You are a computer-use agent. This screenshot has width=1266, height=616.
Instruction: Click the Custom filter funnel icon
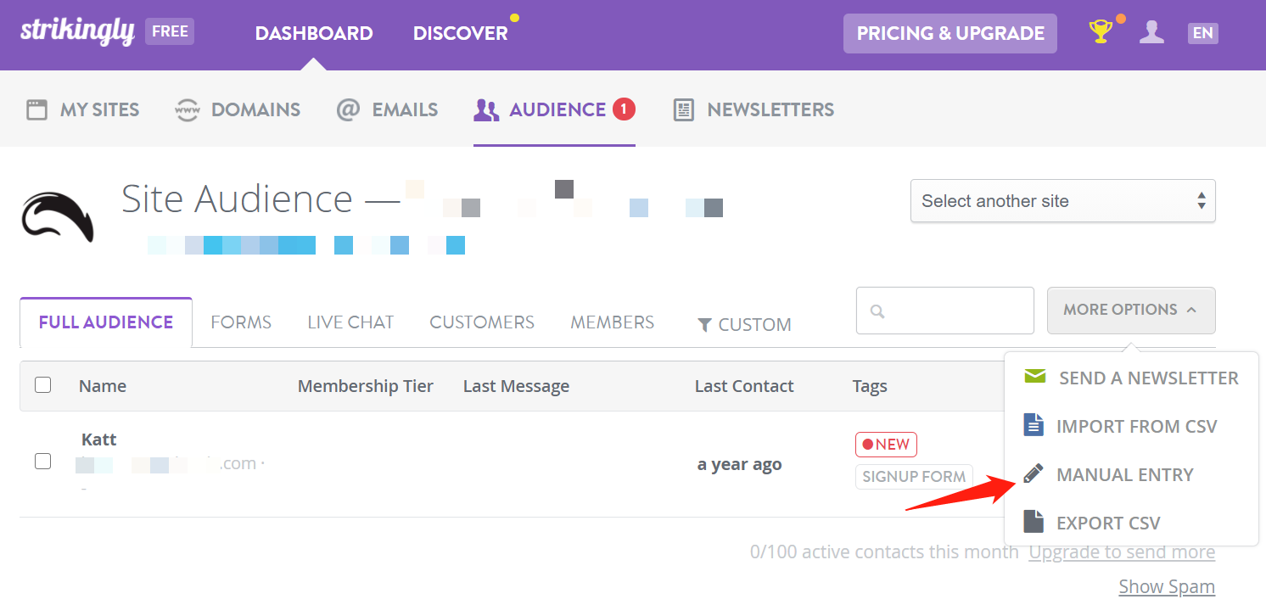tap(704, 325)
